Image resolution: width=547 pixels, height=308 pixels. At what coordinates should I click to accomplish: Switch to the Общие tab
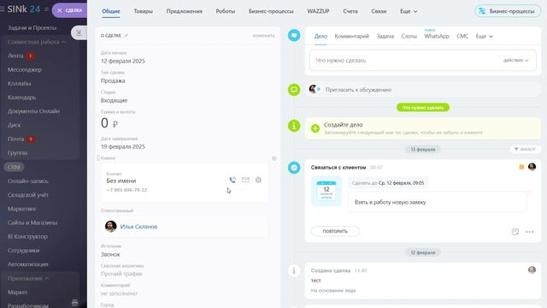tap(111, 11)
